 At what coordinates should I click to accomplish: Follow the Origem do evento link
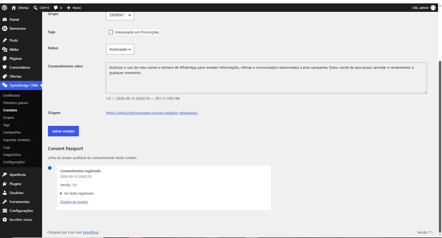[74, 202]
